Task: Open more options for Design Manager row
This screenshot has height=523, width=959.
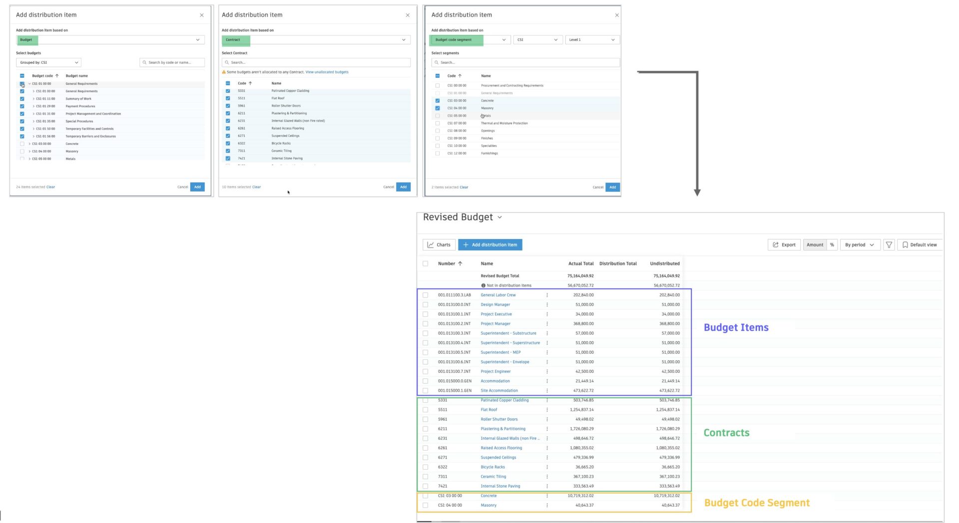Action: [x=547, y=305]
